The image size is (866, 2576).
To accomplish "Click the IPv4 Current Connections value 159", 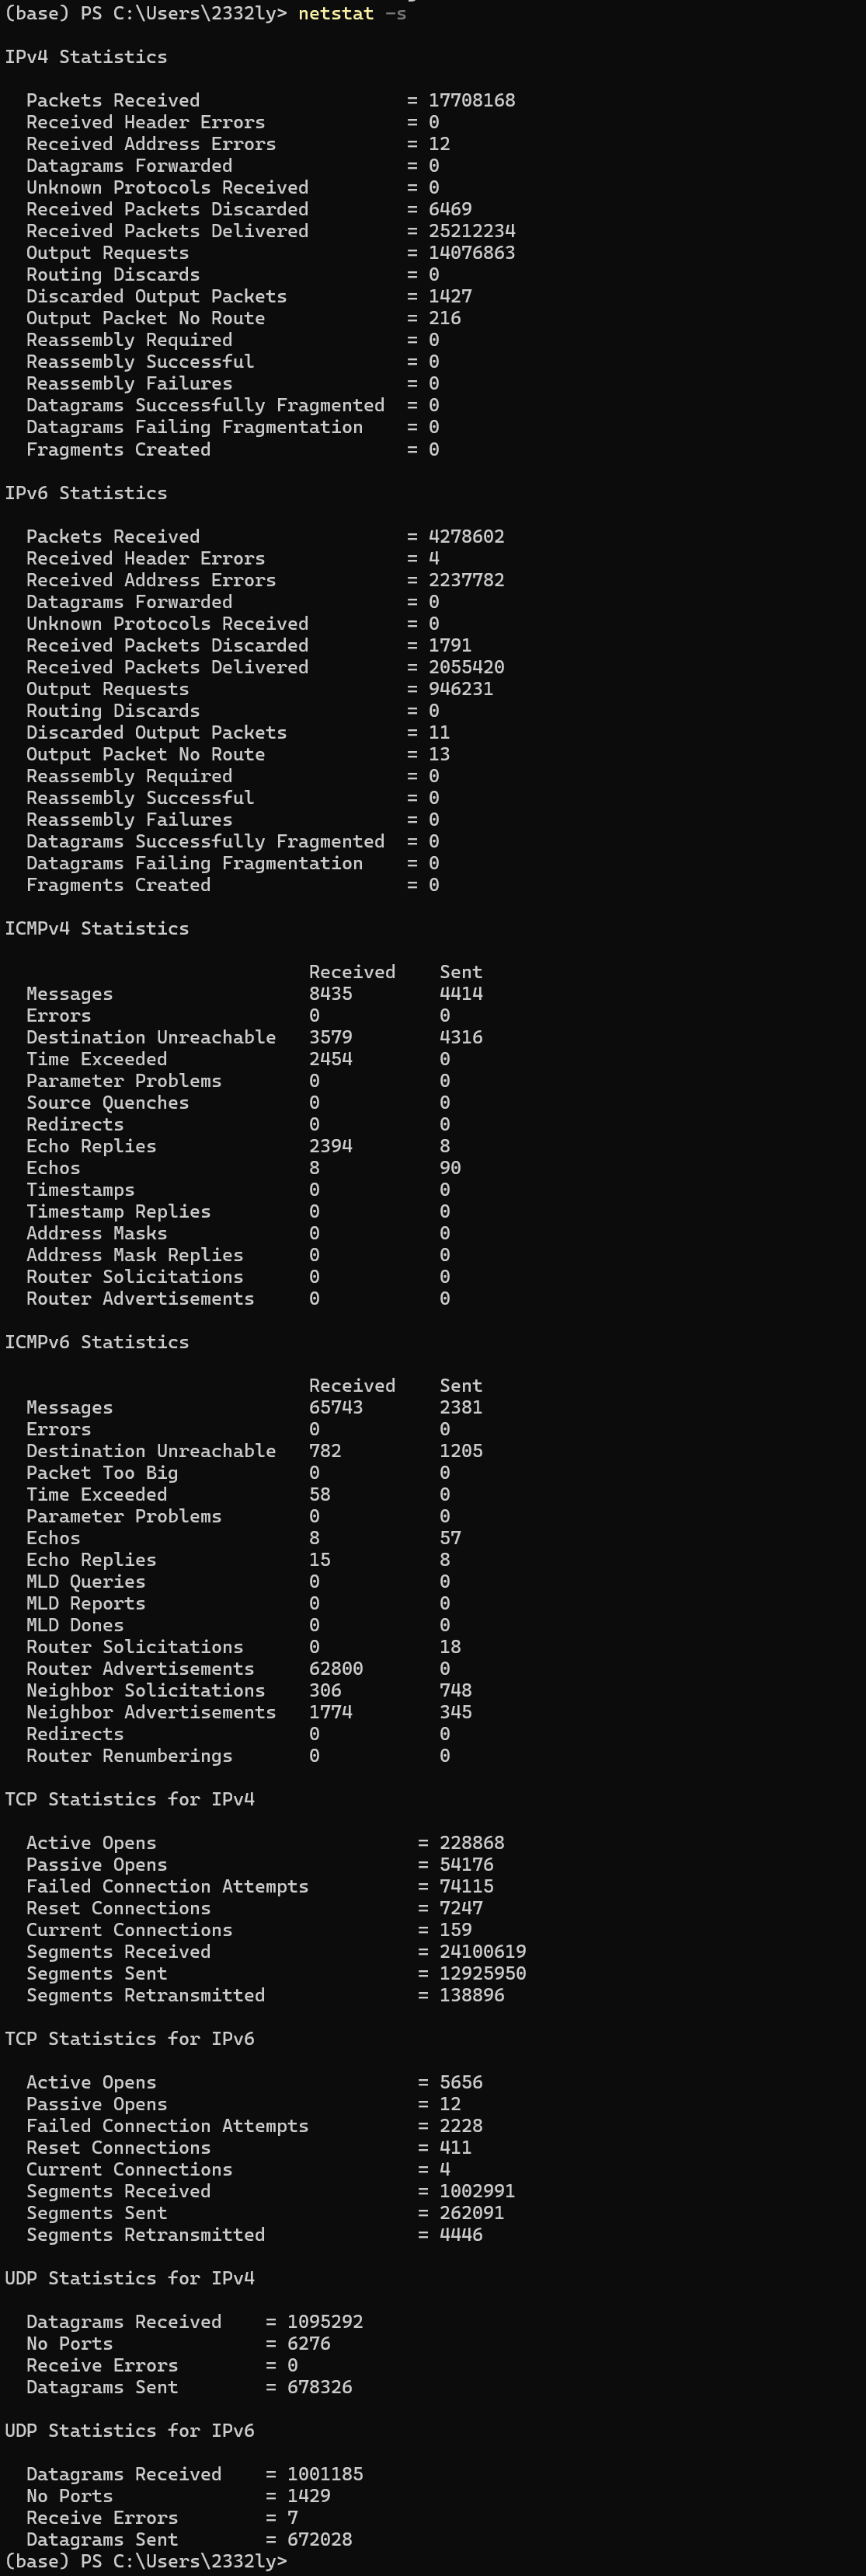I will 457,1930.
